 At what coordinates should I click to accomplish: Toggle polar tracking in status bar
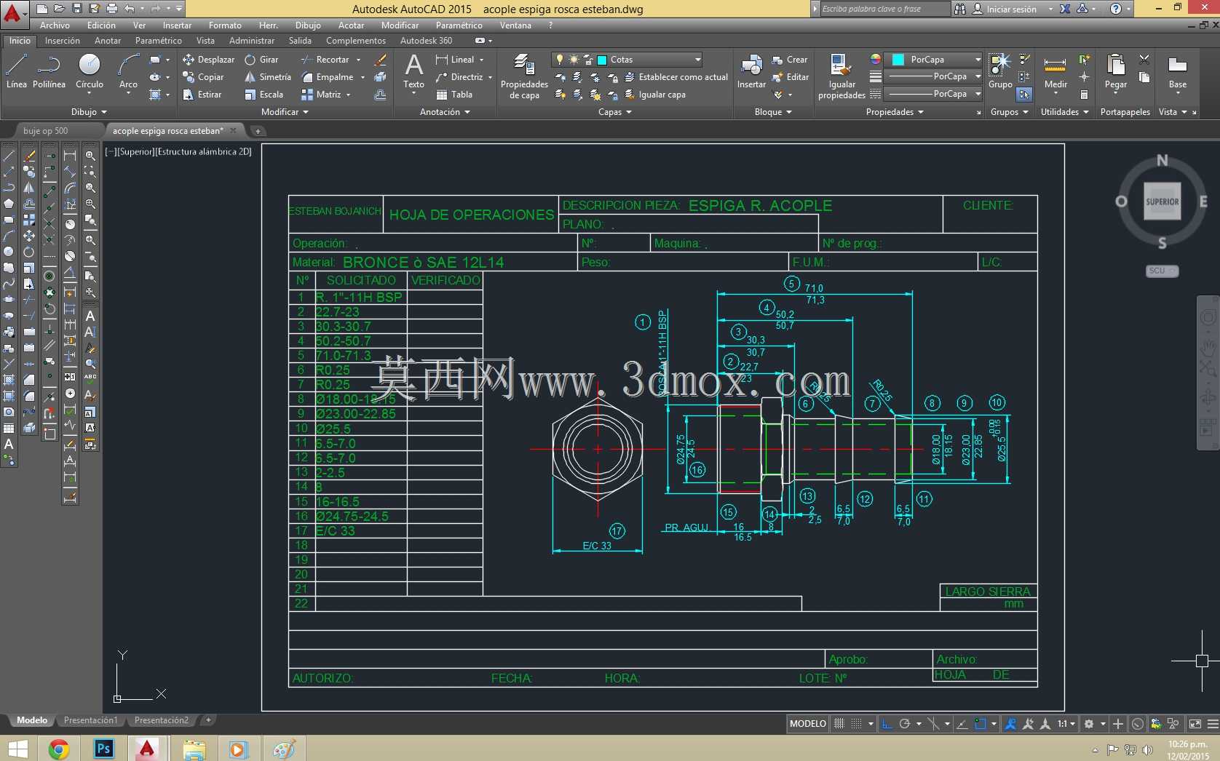[x=905, y=724]
